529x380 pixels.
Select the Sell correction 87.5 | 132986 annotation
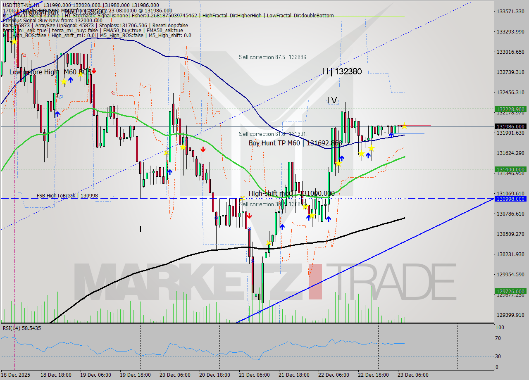click(x=273, y=57)
